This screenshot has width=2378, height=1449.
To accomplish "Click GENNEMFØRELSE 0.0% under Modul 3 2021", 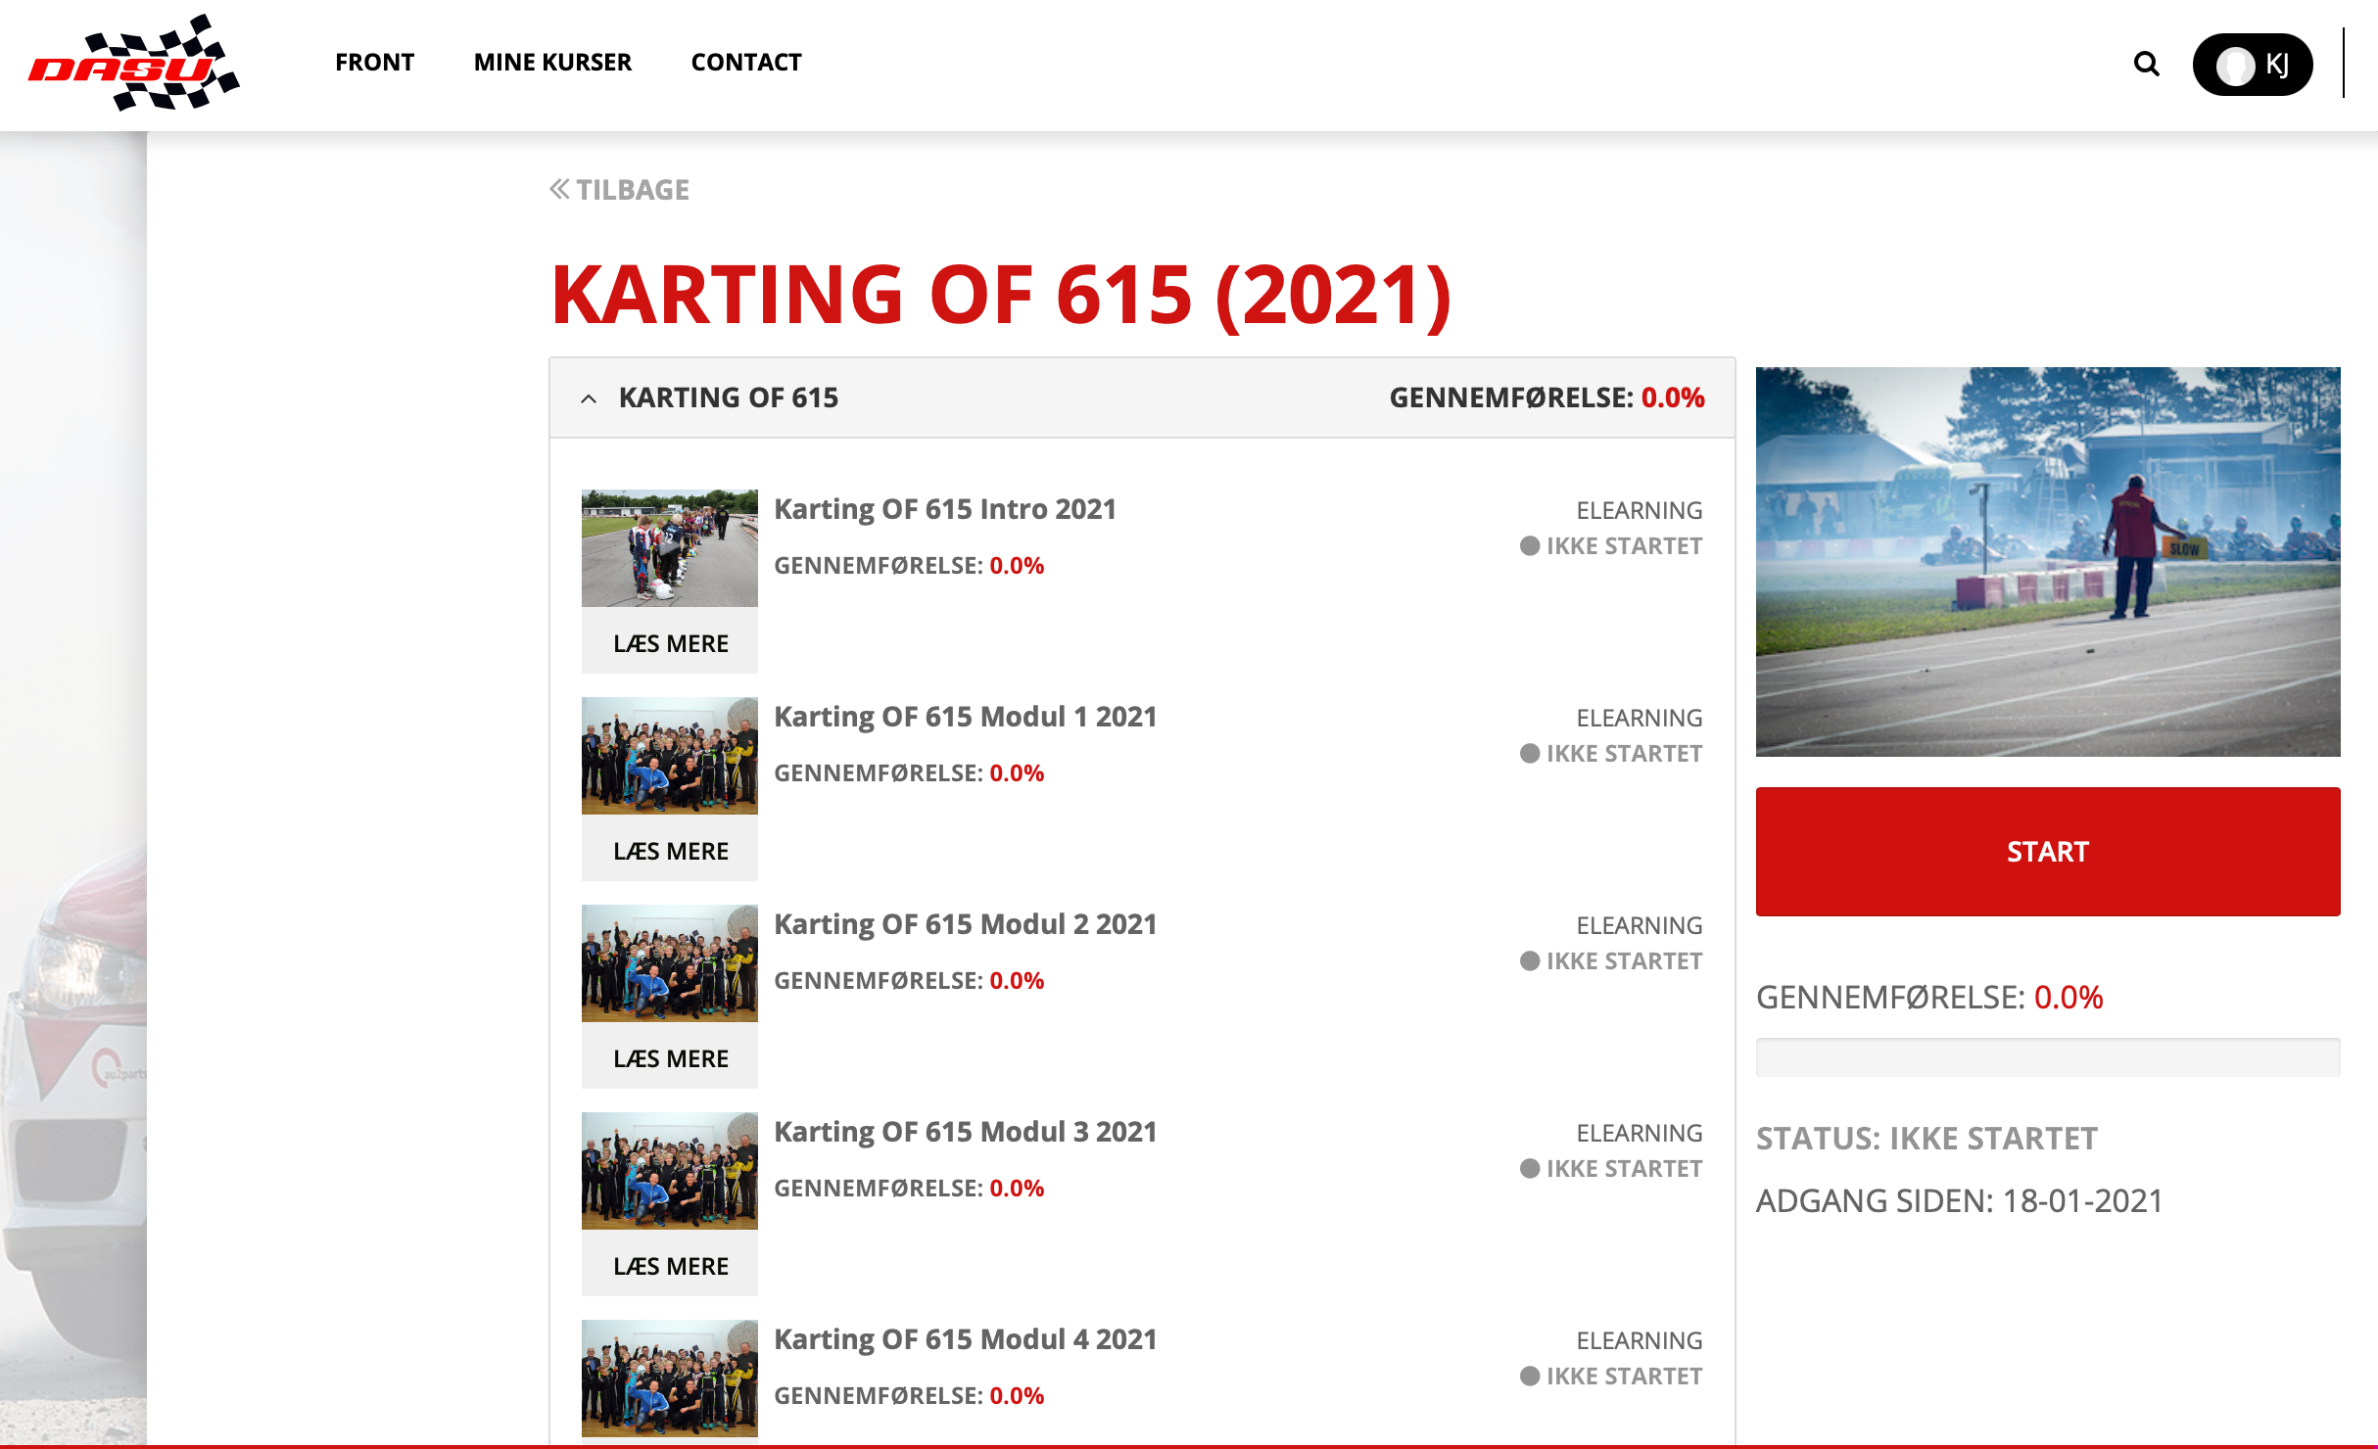I will click(909, 1189).
